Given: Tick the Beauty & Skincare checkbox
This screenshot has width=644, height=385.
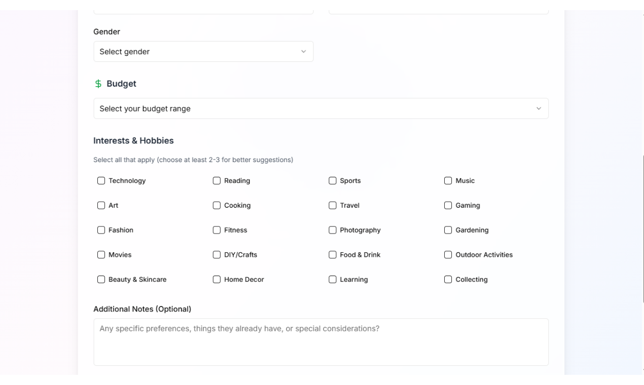Looking at the screenshot, I should [101, 280].
